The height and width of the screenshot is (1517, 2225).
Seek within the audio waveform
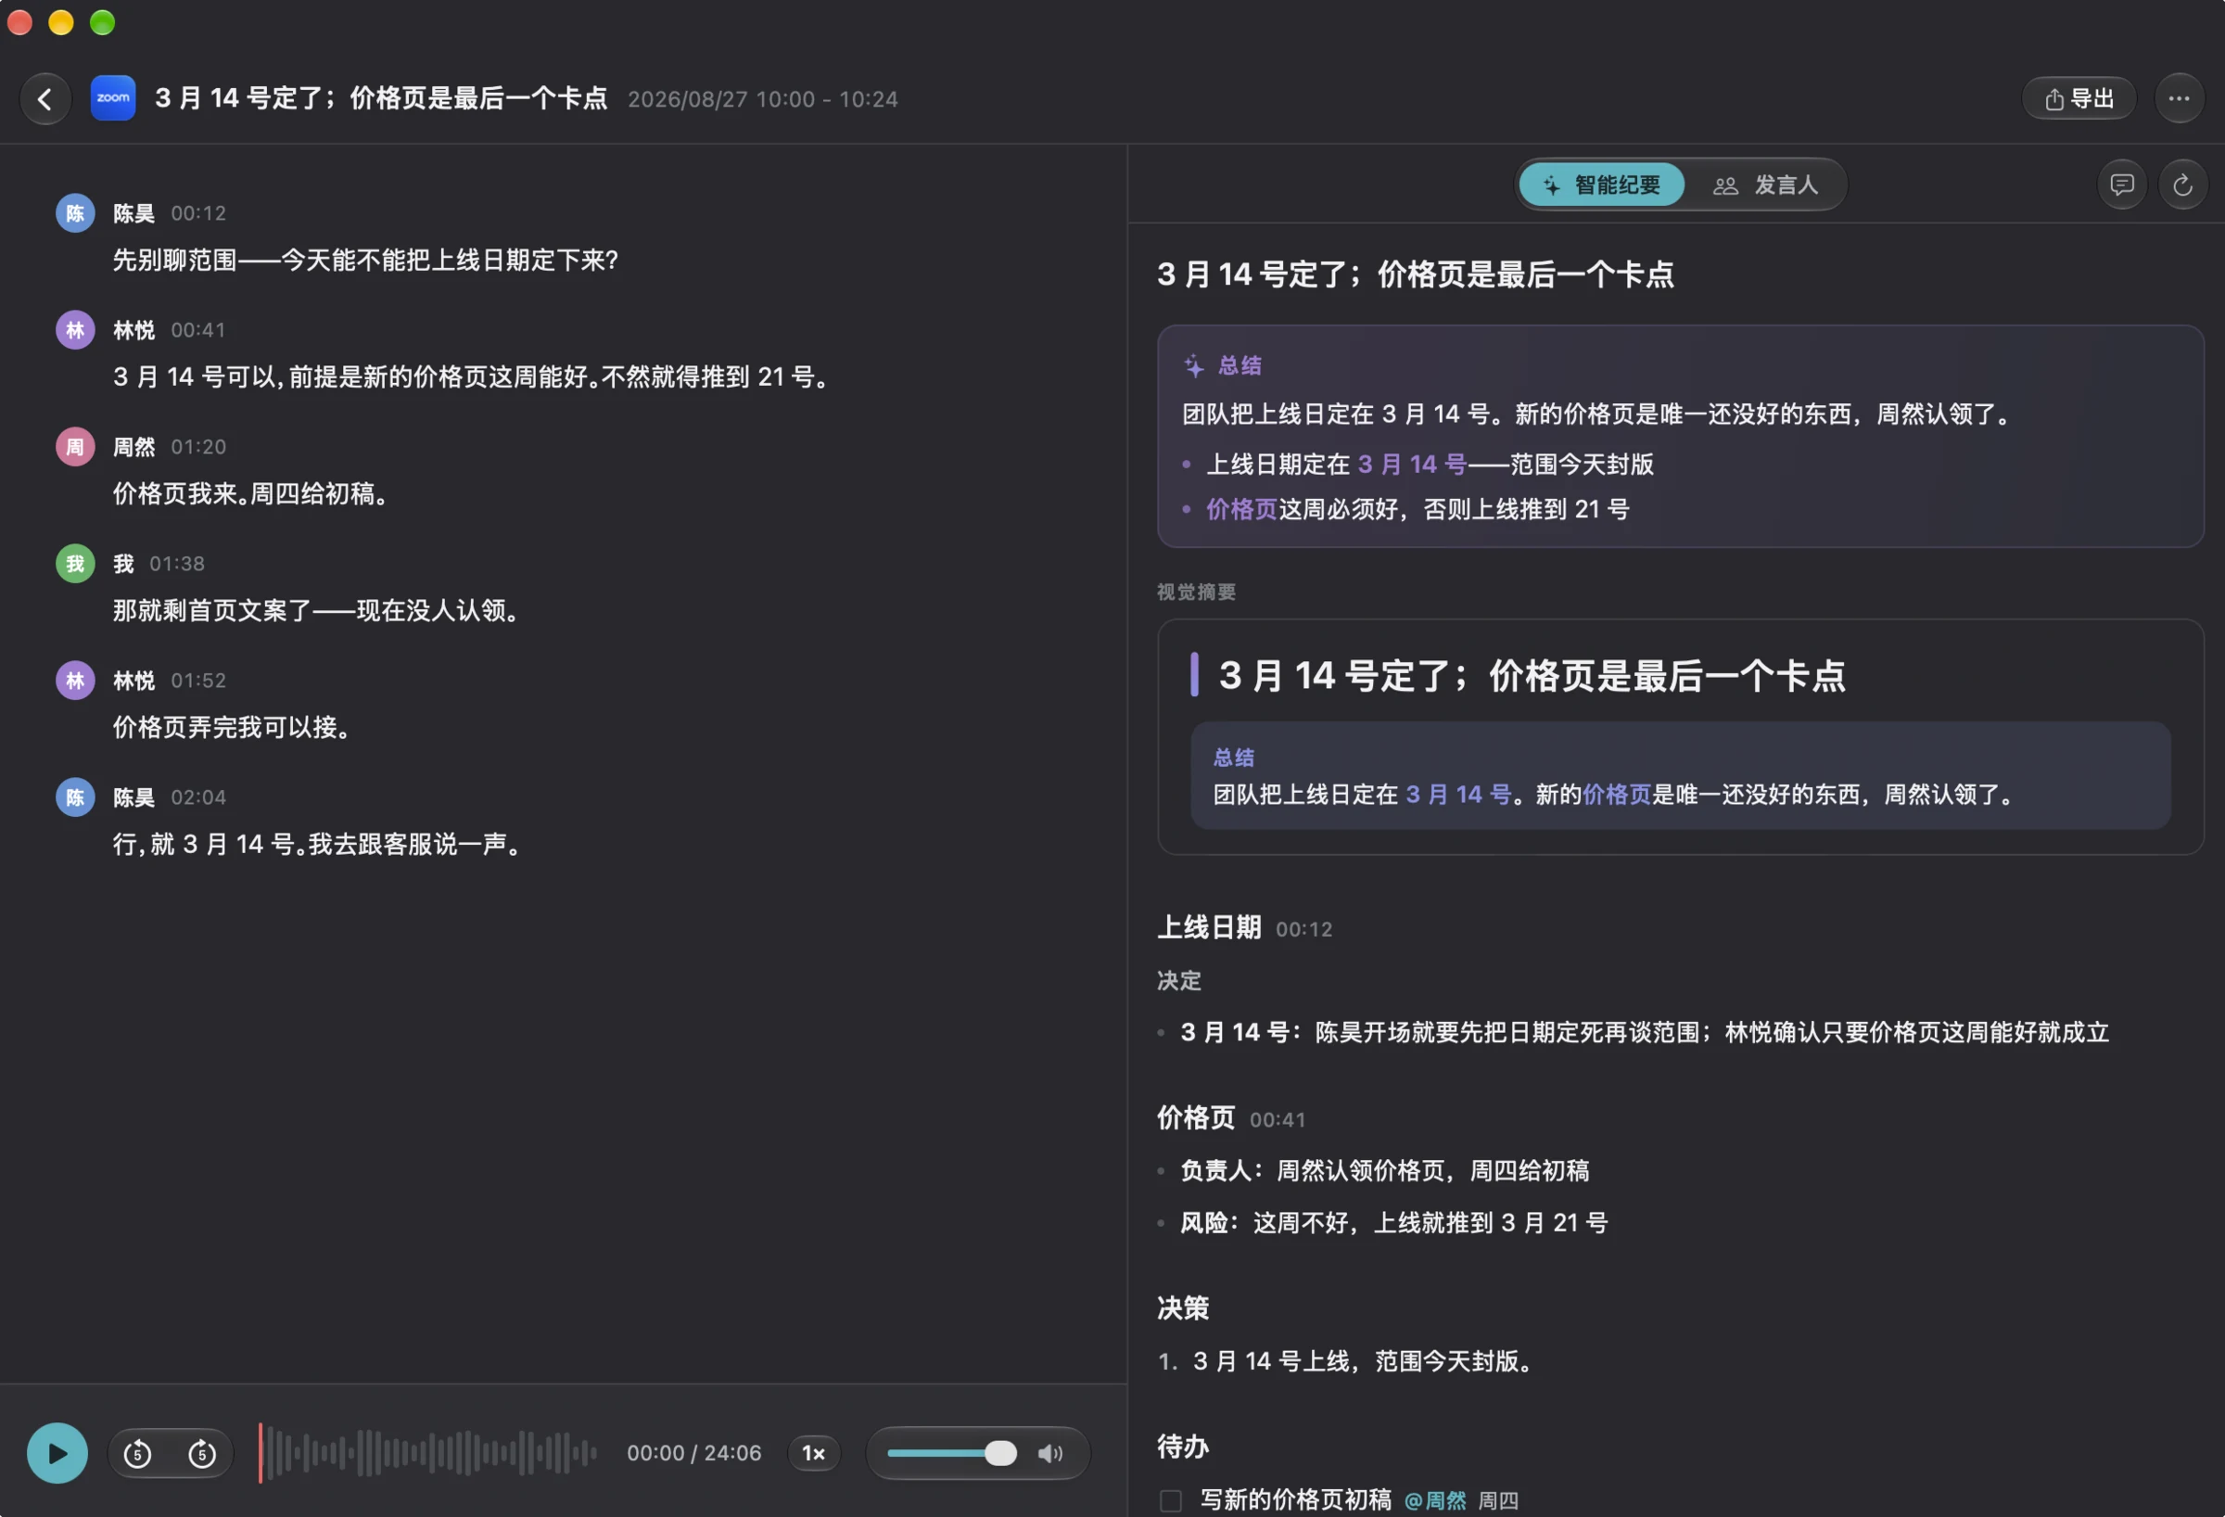point(428,1453)
